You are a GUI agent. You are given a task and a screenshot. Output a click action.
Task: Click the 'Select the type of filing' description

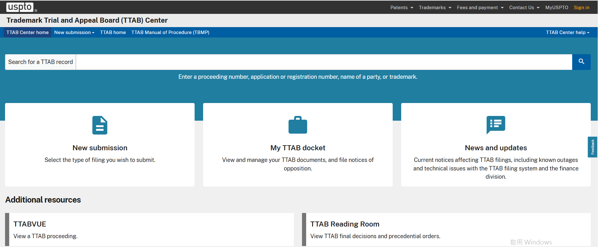point(100,160)
